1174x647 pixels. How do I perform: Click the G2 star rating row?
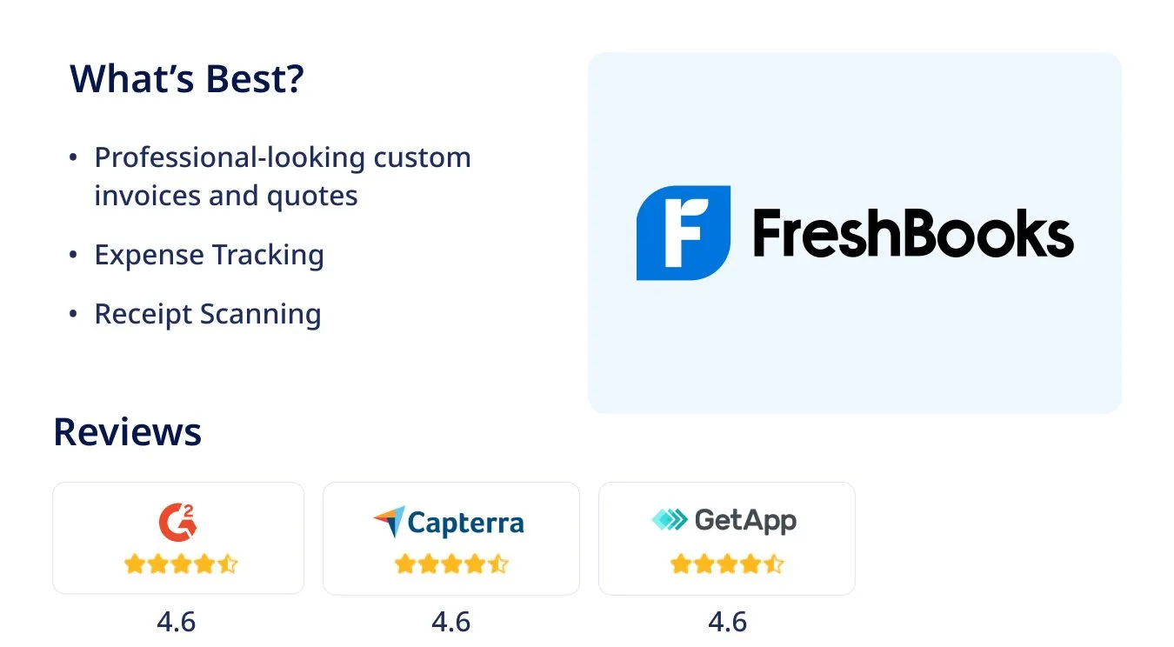181,564
